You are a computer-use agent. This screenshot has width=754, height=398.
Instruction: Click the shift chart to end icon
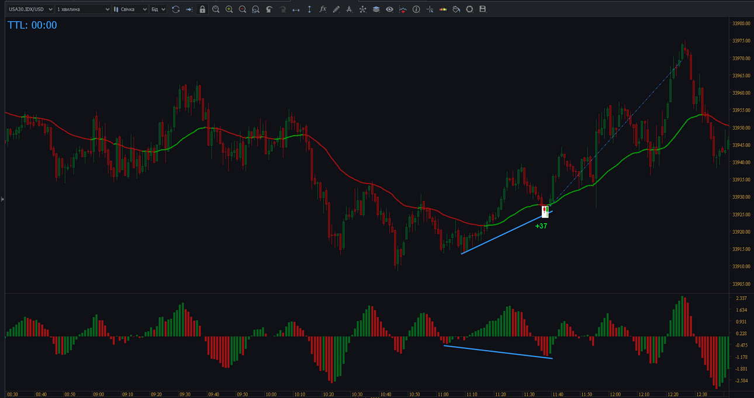[189, 9]
